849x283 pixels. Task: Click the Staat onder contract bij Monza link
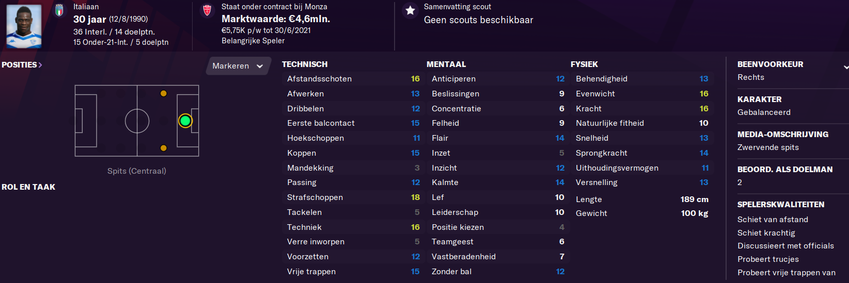274,7
